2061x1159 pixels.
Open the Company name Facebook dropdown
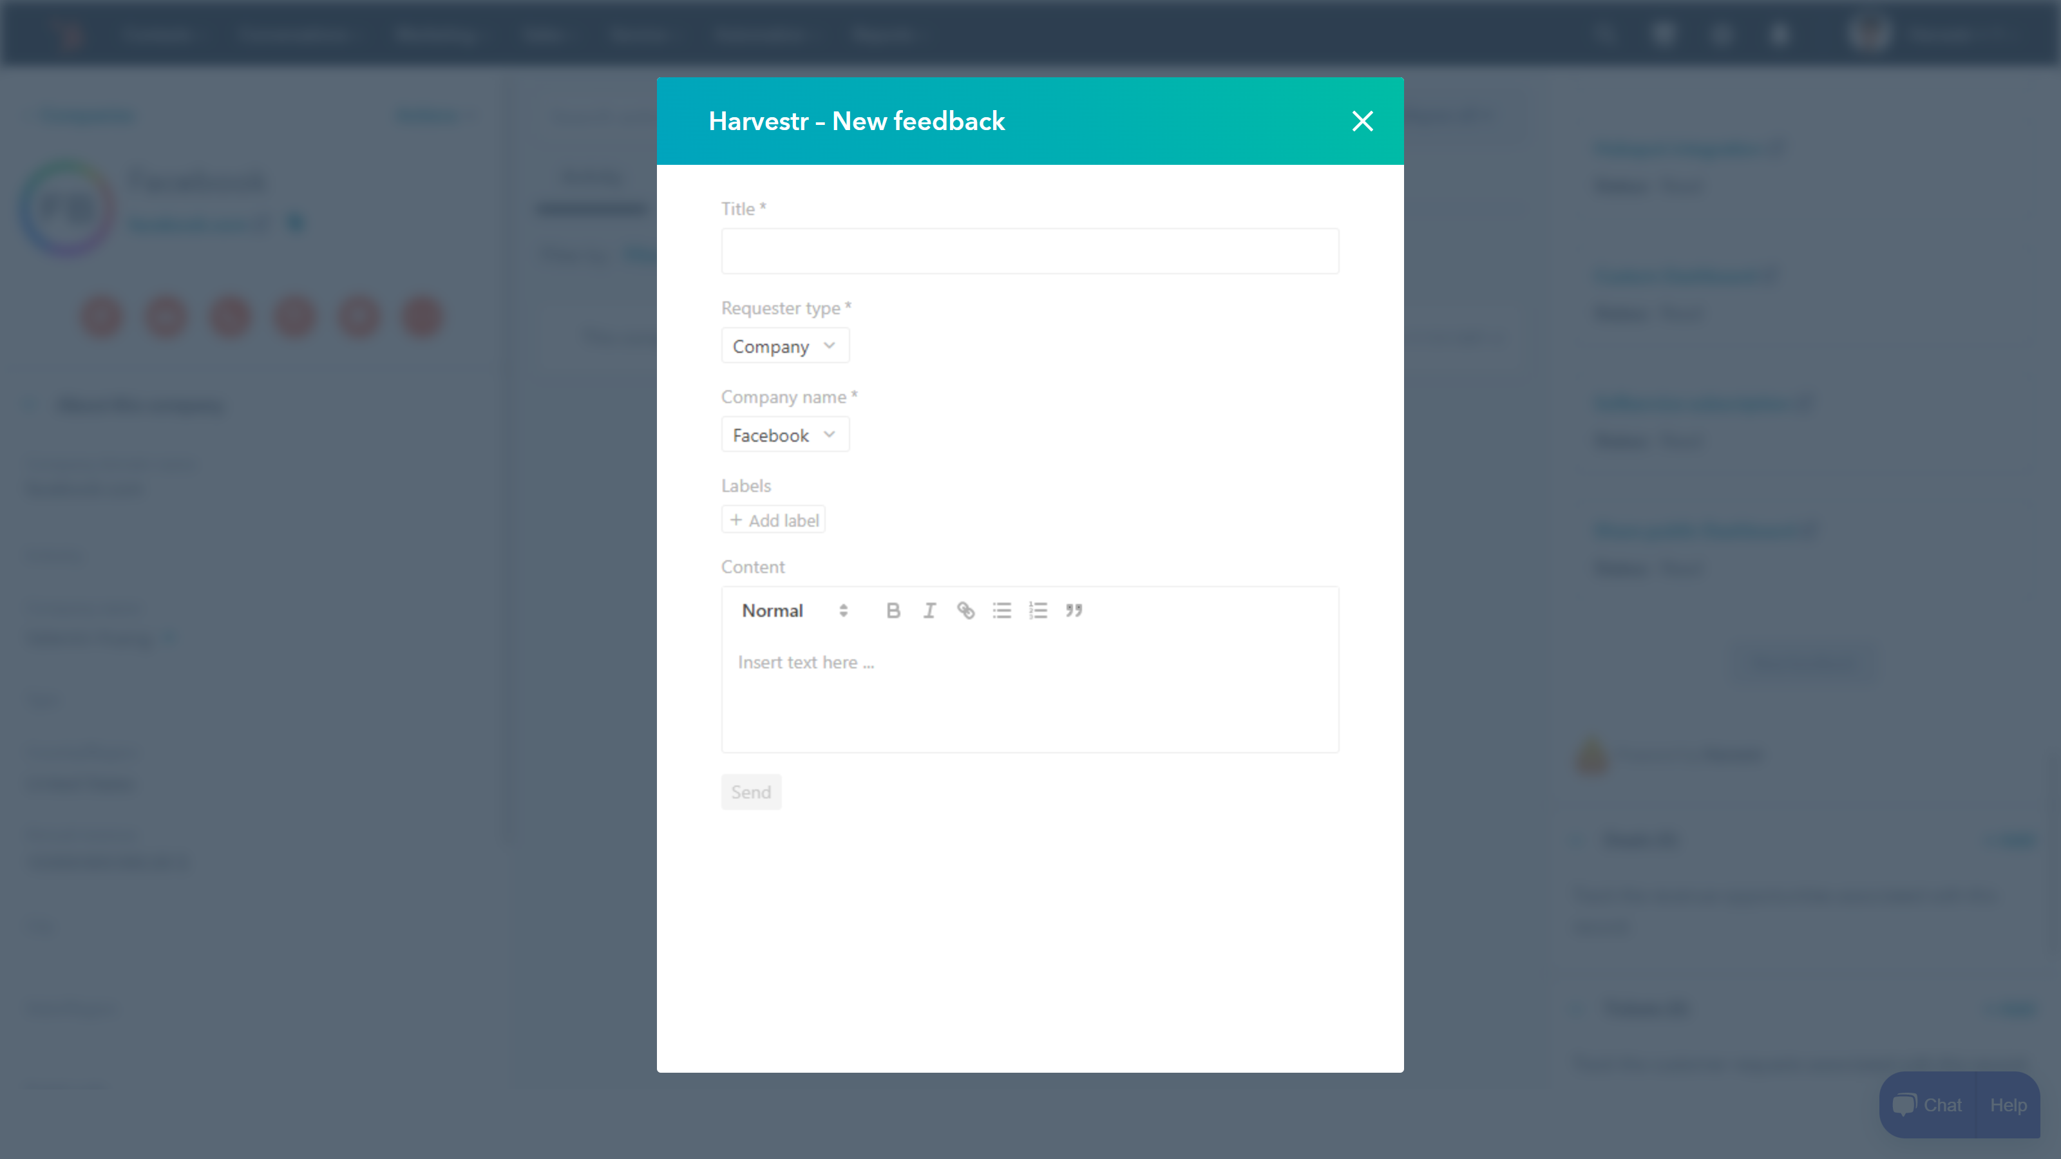click(784, 435)
